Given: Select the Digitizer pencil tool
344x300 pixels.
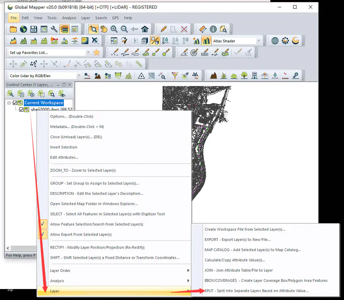Looking at the screenshot, I should tap(164, 29).
